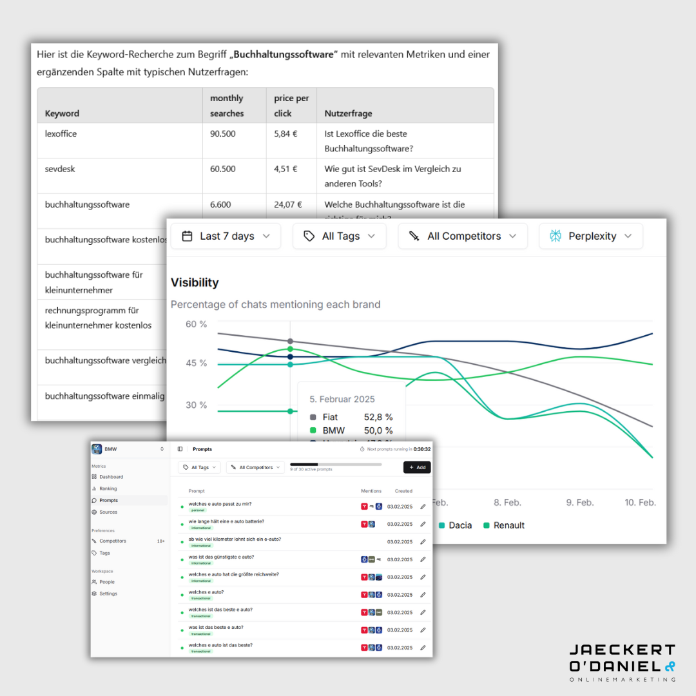The width and height of the screenshot is (696, 696).
Task: Click the active prompts progress bar
Action: tap(336, 464)
